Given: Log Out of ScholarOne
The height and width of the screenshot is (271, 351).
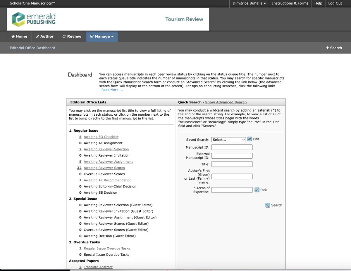Looking at the screenshot, I should (x=335, y=3).
